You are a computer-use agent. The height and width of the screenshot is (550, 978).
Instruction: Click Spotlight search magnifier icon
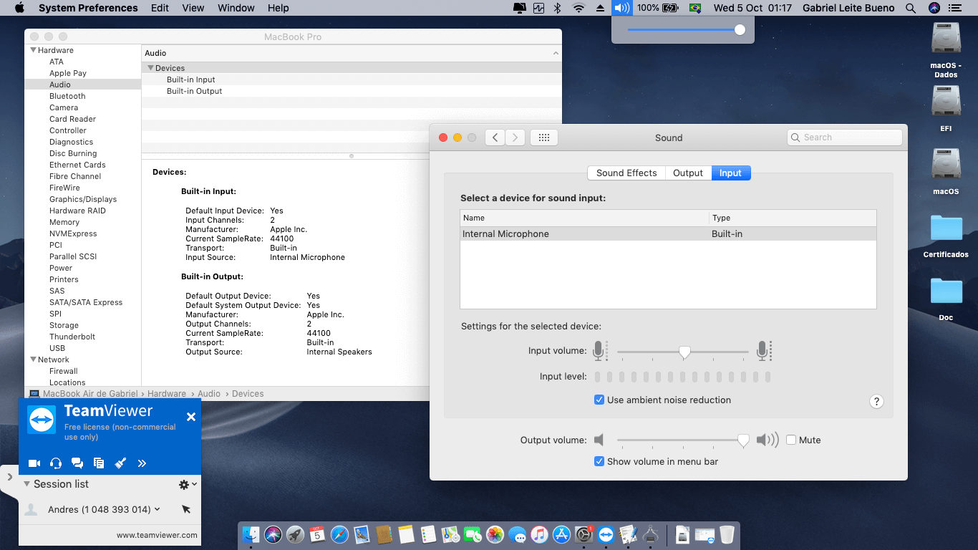[911, 8]
